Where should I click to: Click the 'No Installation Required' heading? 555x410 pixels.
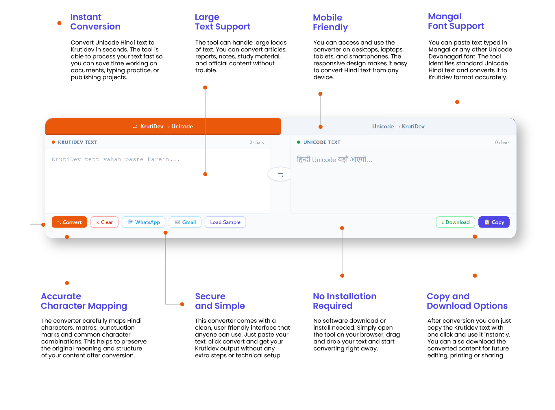click(x=345, y=301)
